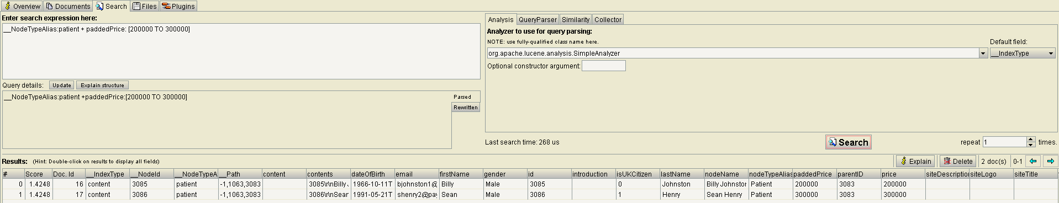
Task: Open the Plugins tab
Action: (178, 6)
